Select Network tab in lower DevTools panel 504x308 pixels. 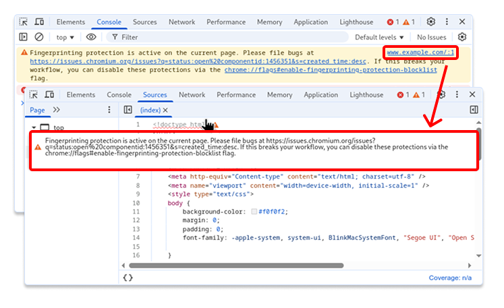(192, 95)
